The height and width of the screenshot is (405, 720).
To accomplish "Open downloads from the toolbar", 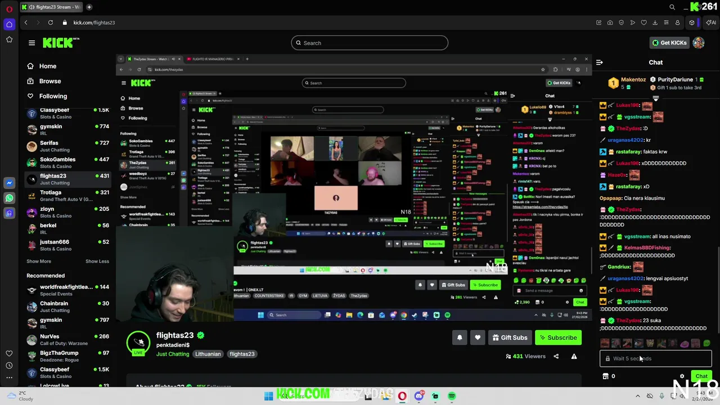I will (x=655, y=22).
